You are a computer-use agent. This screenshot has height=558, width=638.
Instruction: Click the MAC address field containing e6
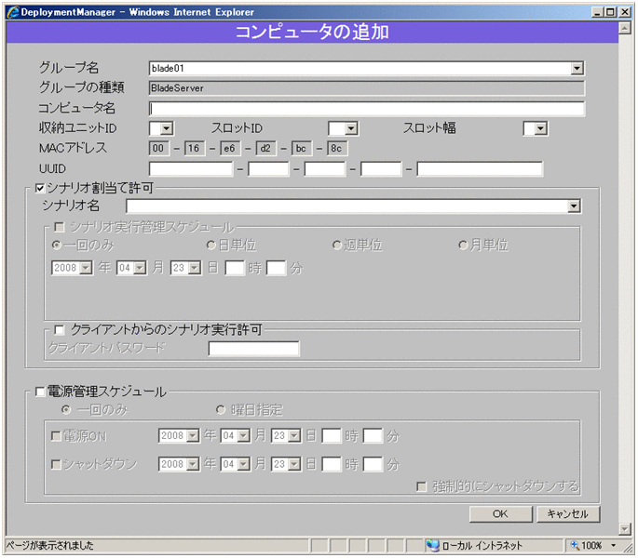[230, 149]
